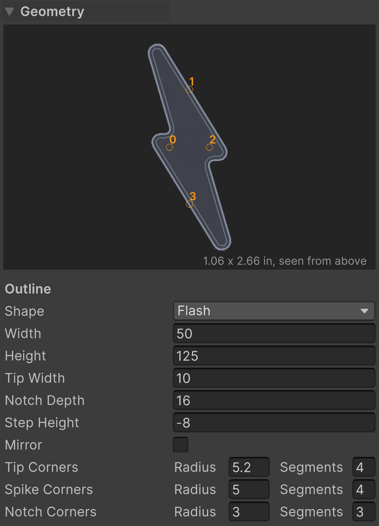Viewport: 379px width, 526px height.
Task: Click the Notch Depth field containing 16
Action: 274,400
